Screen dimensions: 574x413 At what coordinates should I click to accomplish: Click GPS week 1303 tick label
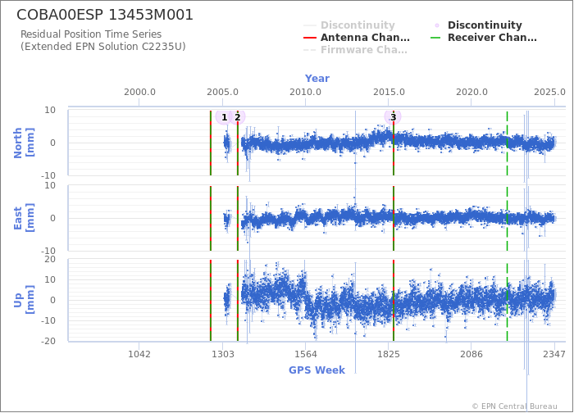click(222, 354)
